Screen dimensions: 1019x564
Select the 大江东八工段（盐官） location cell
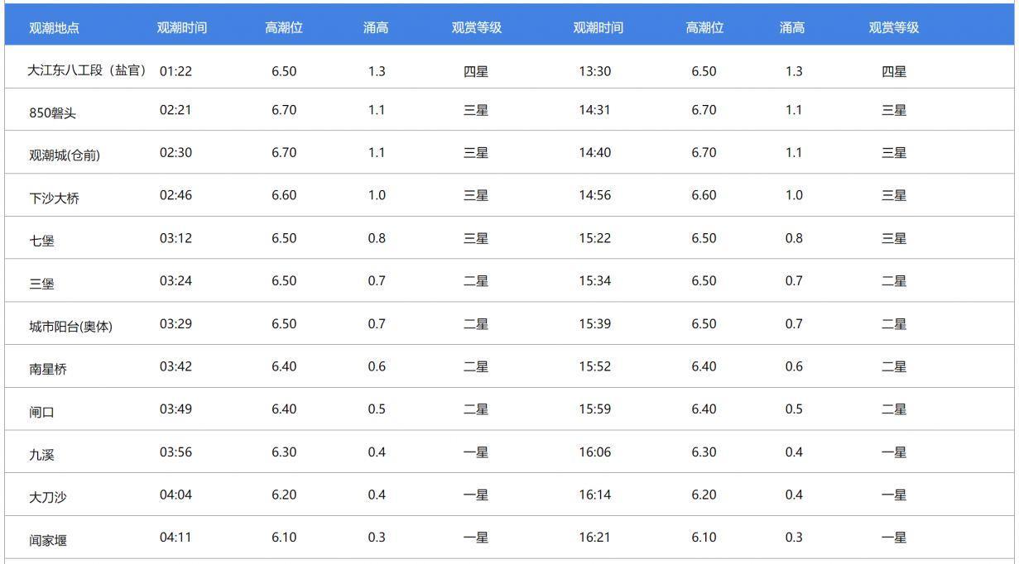pos(86,71)
